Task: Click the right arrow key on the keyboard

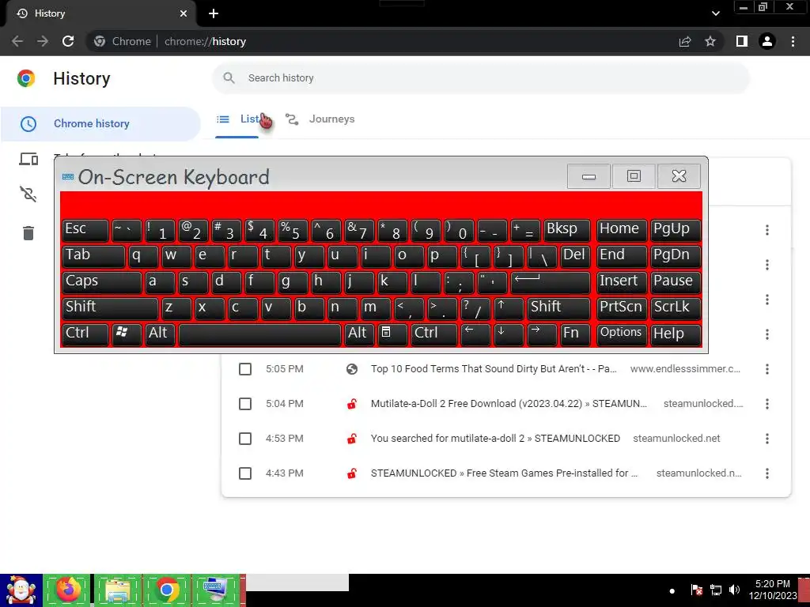Action: coord(542,334)
